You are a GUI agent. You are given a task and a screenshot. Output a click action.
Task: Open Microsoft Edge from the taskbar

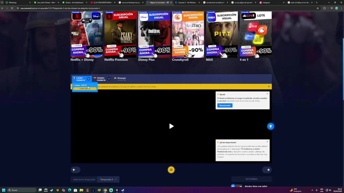(69, 190)
